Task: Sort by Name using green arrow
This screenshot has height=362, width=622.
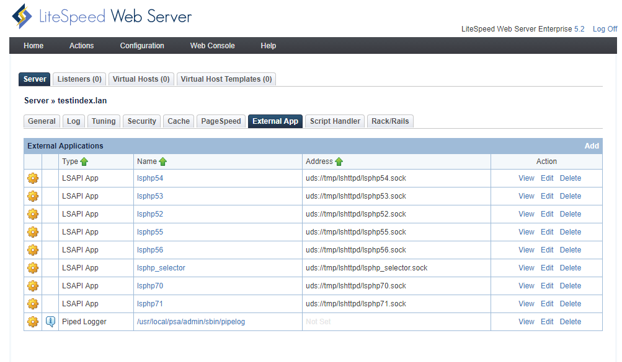Action: [163, 162]
